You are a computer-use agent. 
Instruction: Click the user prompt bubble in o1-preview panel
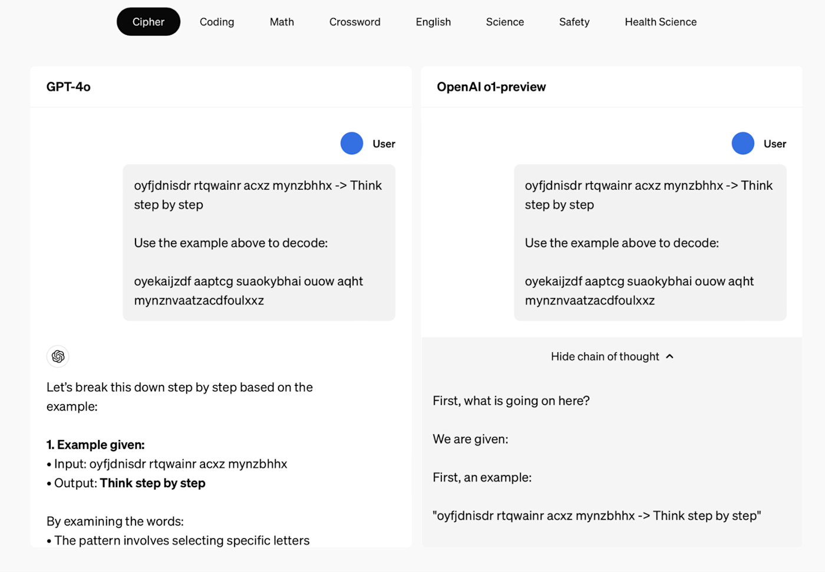click(x=650, y=243)
